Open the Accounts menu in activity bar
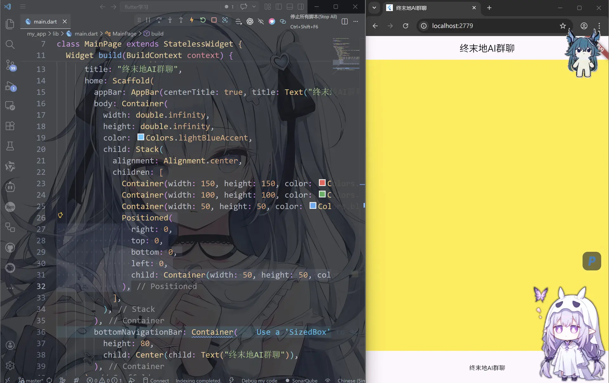Viewport: 609px width, 383px height. tap(10, 345)
